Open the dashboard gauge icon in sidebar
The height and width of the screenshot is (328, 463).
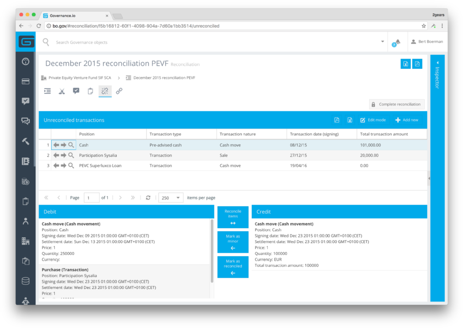26,62
